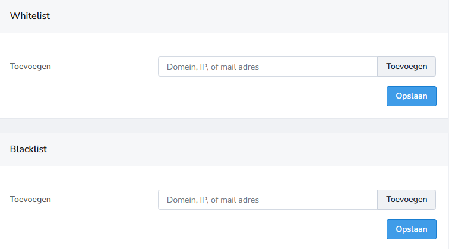Hit the blue Opslaan button below Blacklist input

(x=411, y=229)
